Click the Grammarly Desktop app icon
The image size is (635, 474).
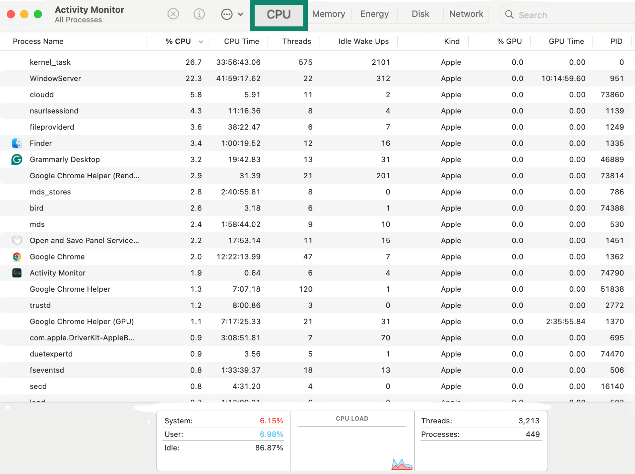17,159
